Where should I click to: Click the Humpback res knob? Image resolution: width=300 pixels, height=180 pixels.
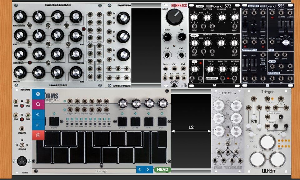(181, 37)
